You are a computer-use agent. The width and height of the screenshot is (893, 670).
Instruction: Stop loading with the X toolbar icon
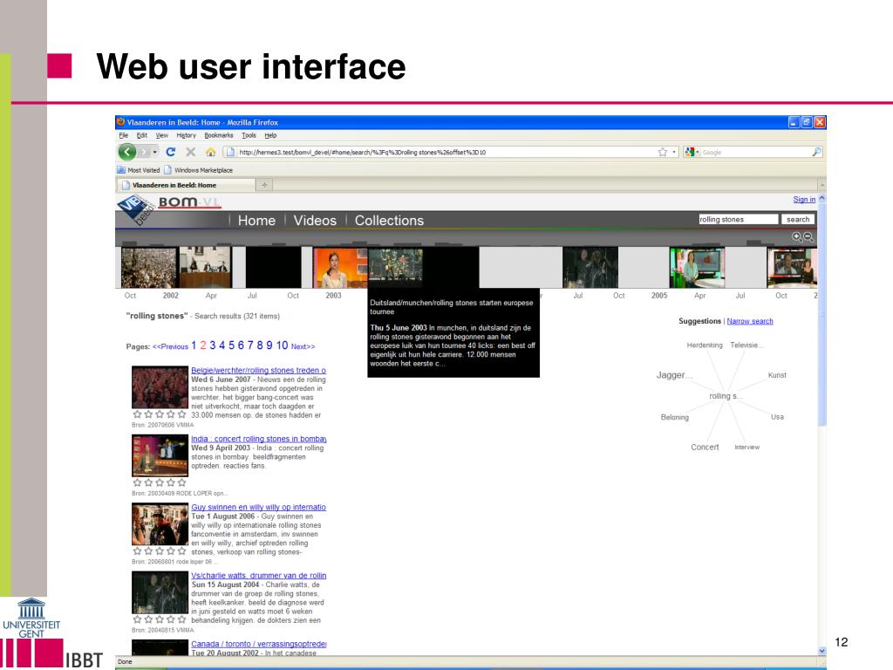pos(190,152)
